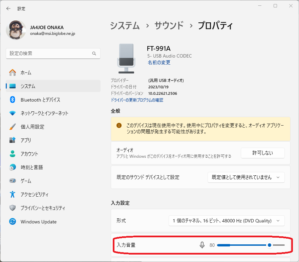Click the Accessibility figure icon
Viewport: 299px width, 262px height.
coord(13,194)
